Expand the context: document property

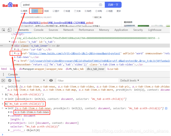pyautogui.click(x=9, y=116)
